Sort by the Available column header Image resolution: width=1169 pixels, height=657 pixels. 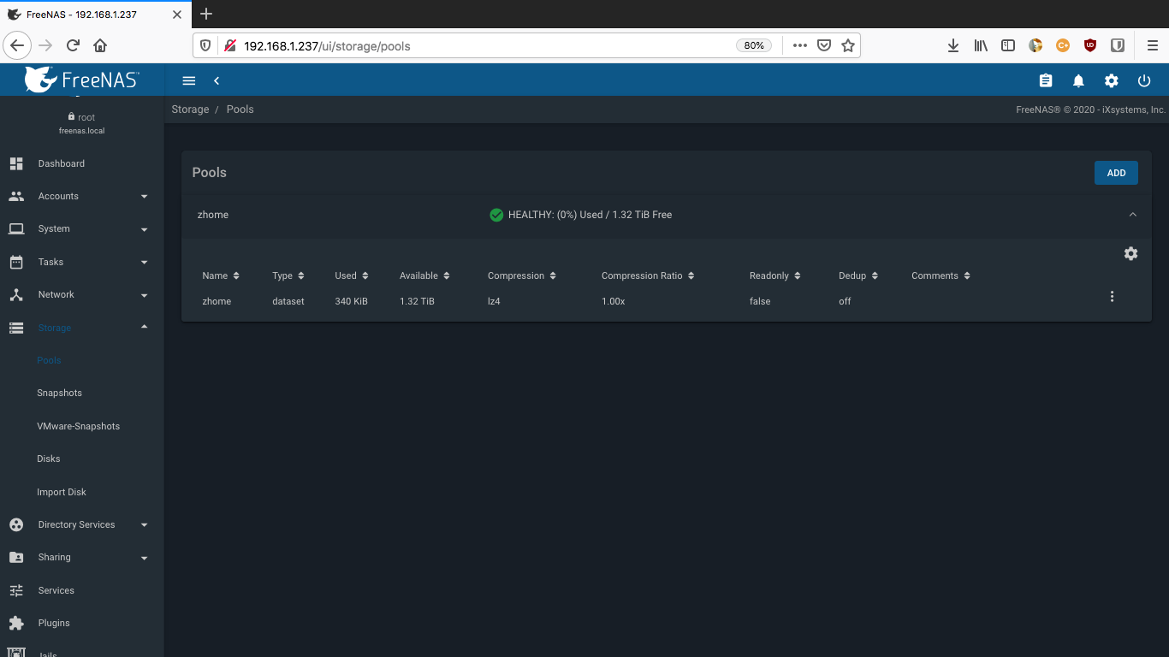coord(424,275)
